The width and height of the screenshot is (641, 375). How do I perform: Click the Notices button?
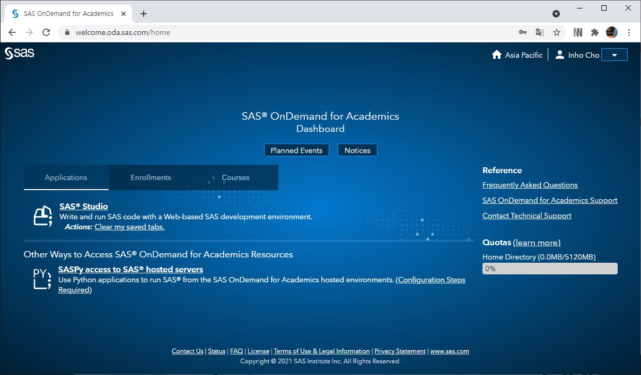357,150
